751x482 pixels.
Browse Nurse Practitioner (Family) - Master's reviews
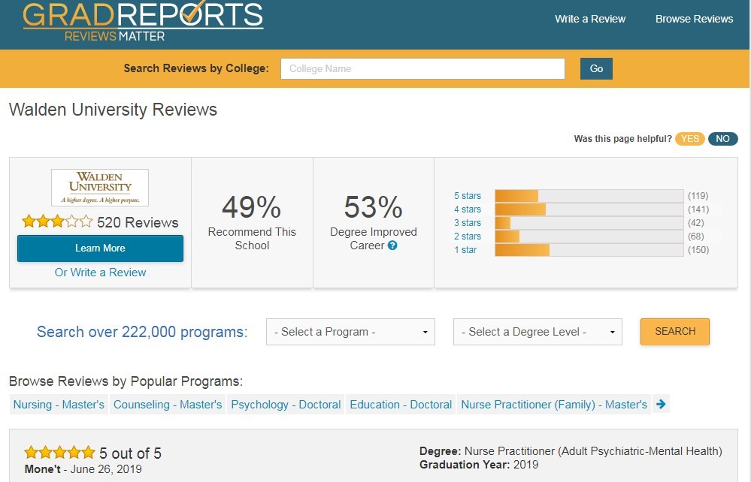pyautogui.click(x=554, y=405)
